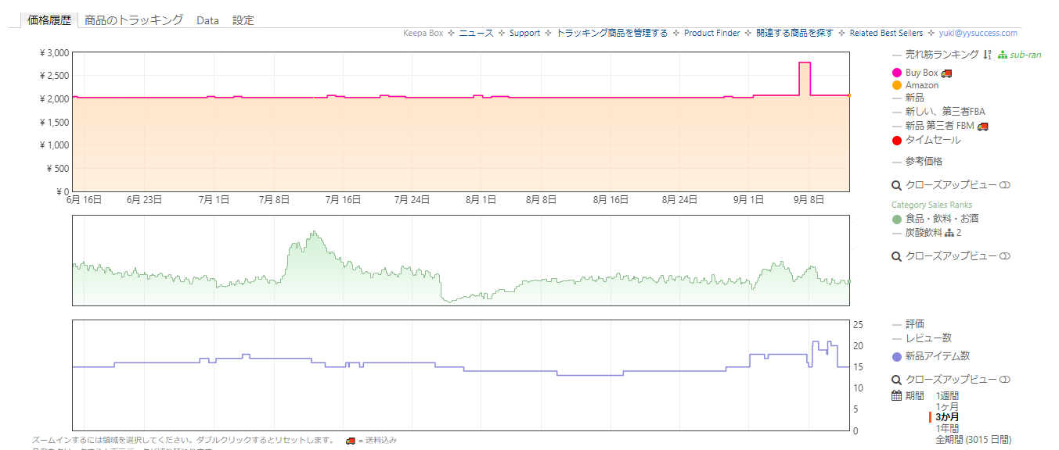Open the 商品のトラッキング tab
Image resolution: width=1059 pixels, height=450 pixels.
tap(134, 20)
